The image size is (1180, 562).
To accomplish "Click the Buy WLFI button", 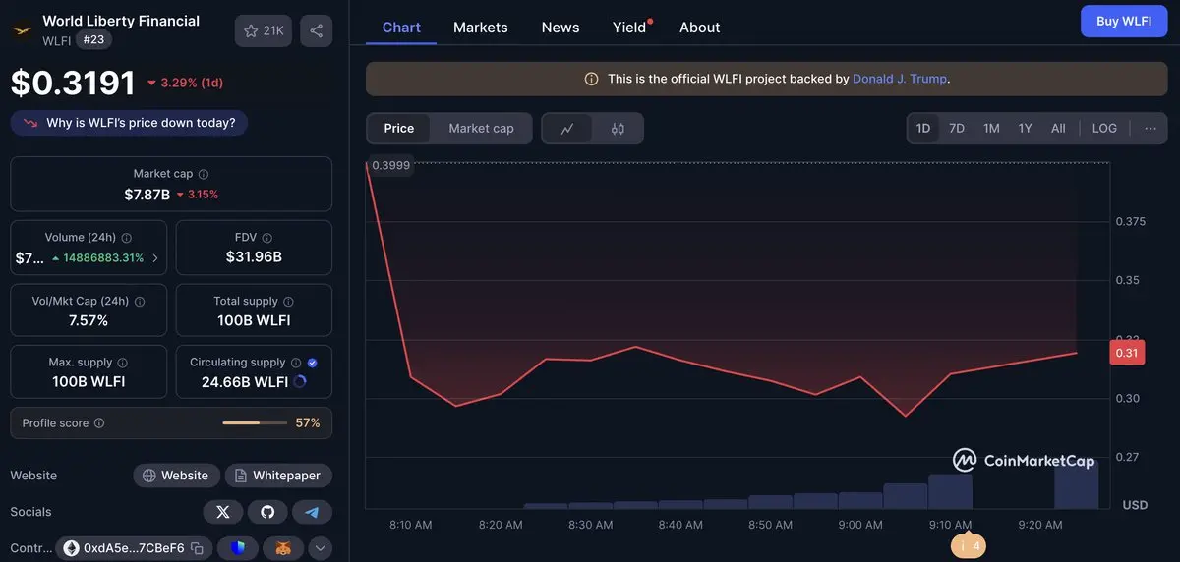I will pos(1124,22).
